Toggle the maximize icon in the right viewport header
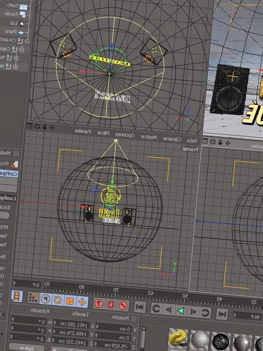 pyautogui.click(x=205, y=141)
